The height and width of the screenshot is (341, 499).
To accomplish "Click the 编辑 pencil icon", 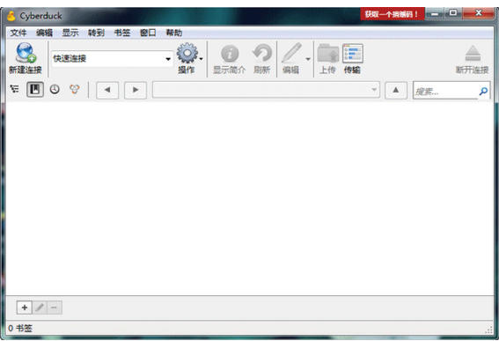I will (x=291, y=53).
